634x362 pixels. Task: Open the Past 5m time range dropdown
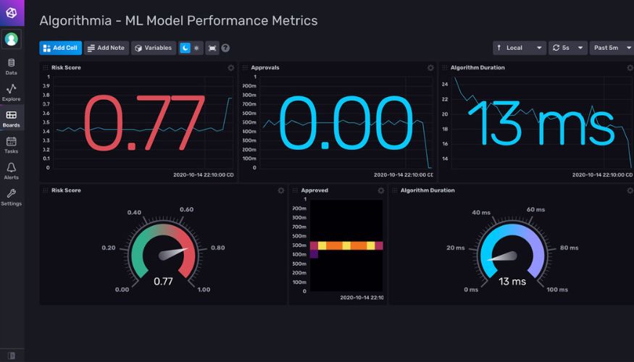612,48
